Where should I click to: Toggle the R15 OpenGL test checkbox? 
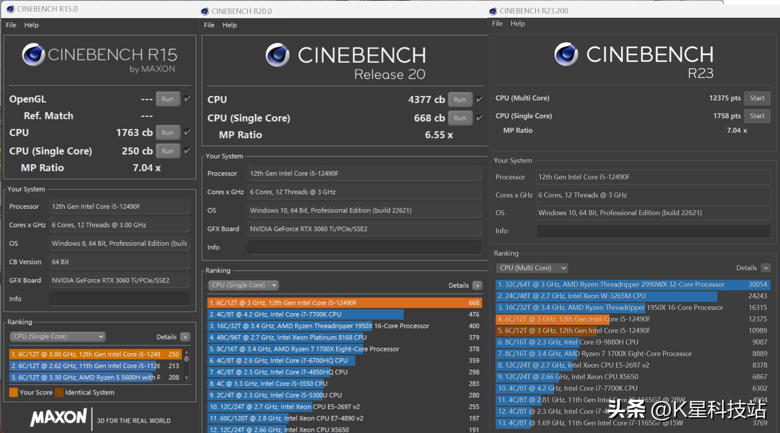click(x=187, y=99)
